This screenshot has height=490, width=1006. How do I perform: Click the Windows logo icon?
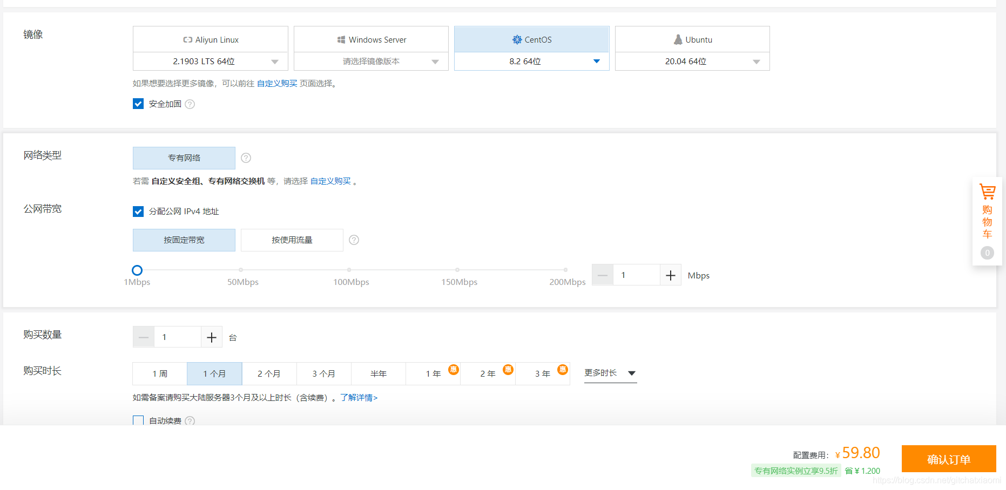click(x=341, y=39)
